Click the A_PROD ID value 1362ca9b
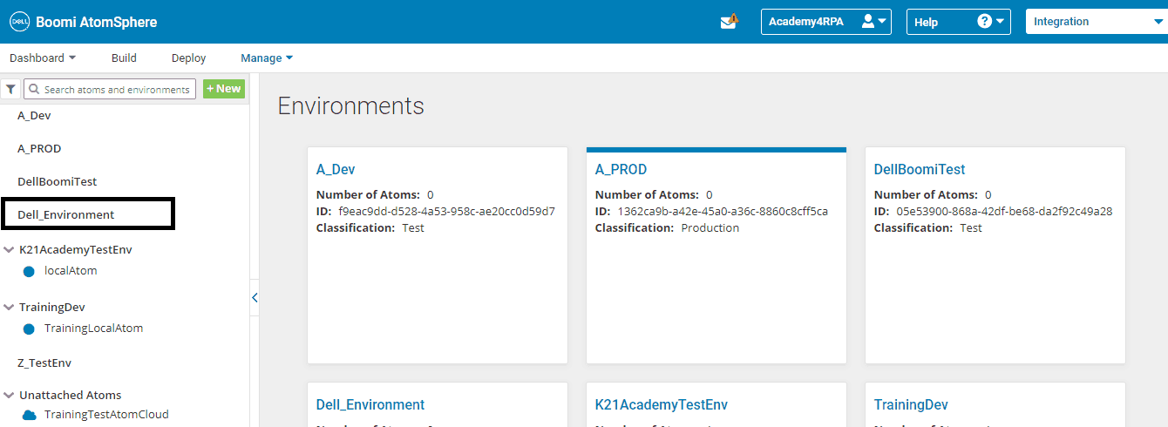The width and height of the screenshot is (1168, 427). (723, 211)
